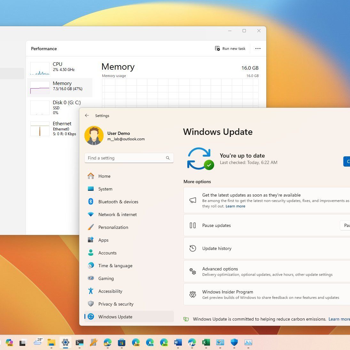Open Windows Security shield from the taskbar
350x350 pixels.
pyautogui.click(x=234, y=342)
